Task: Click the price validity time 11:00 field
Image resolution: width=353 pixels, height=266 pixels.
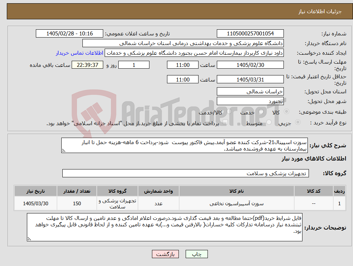Action: 182,79
